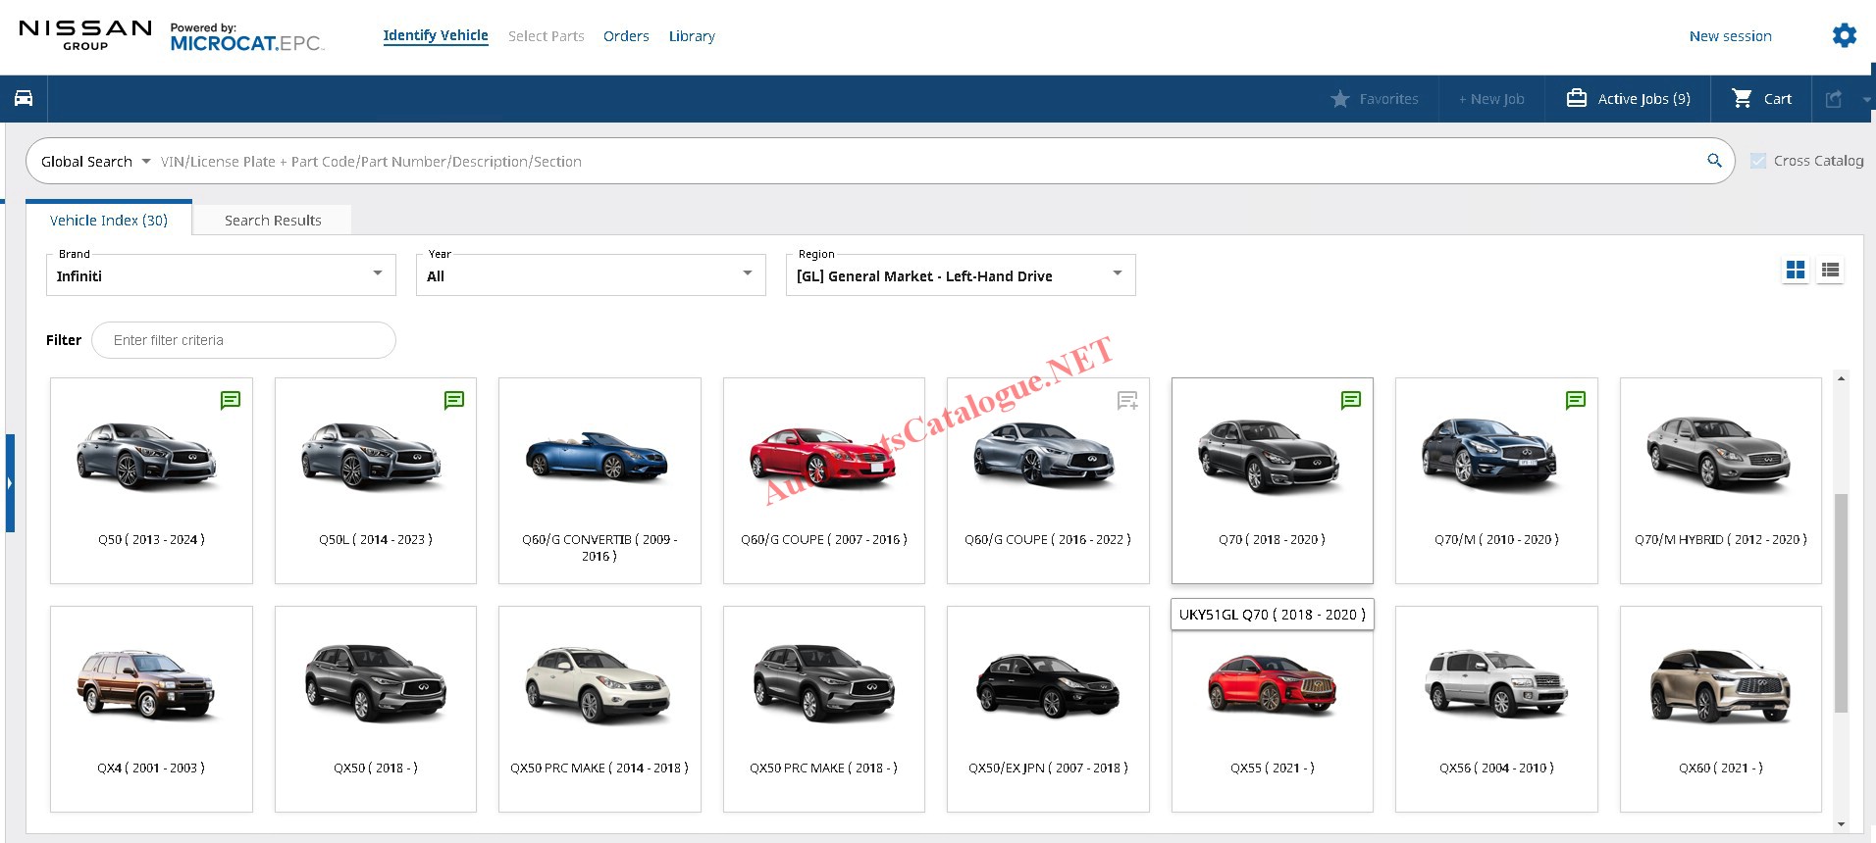Click the Enter filter criteria field
The image size is (1876, 843).
[243, 340]
